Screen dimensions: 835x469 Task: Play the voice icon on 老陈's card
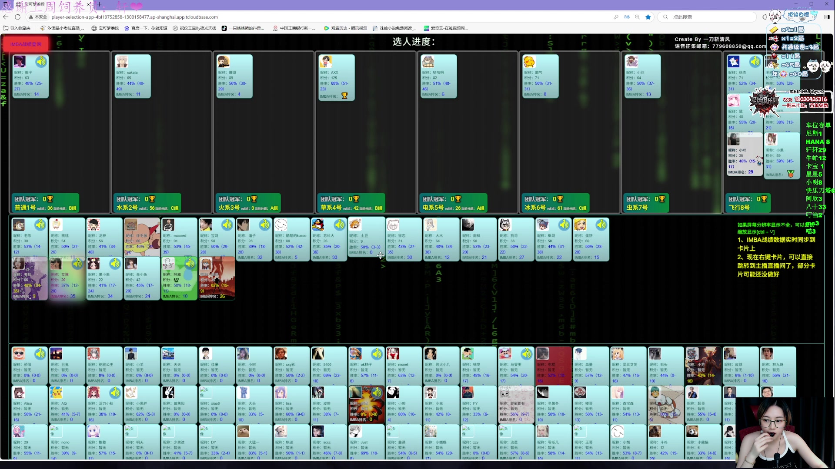[40, 225]
